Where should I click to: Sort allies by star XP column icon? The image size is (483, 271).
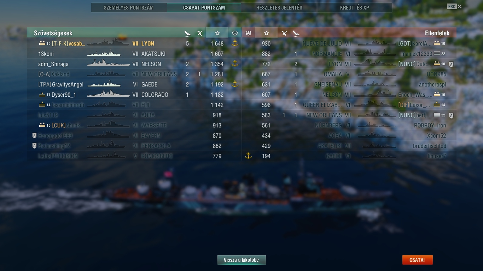click(x=217, y=33)
